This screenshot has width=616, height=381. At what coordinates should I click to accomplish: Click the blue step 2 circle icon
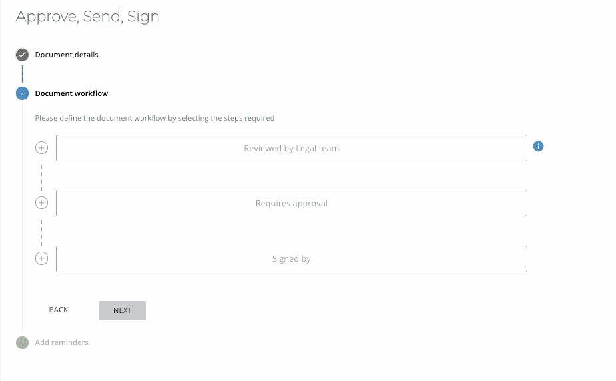coord(22,93)
